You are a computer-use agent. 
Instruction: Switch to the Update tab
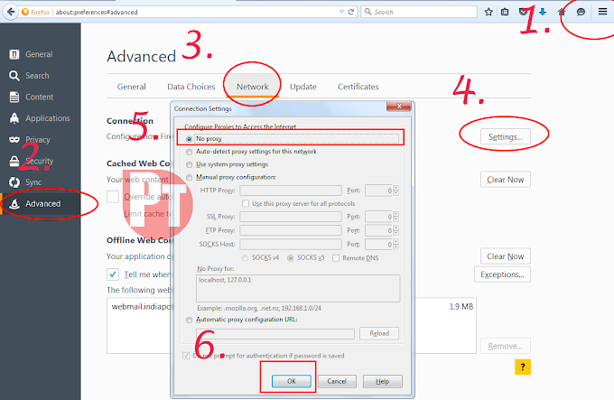coord(303,87)
